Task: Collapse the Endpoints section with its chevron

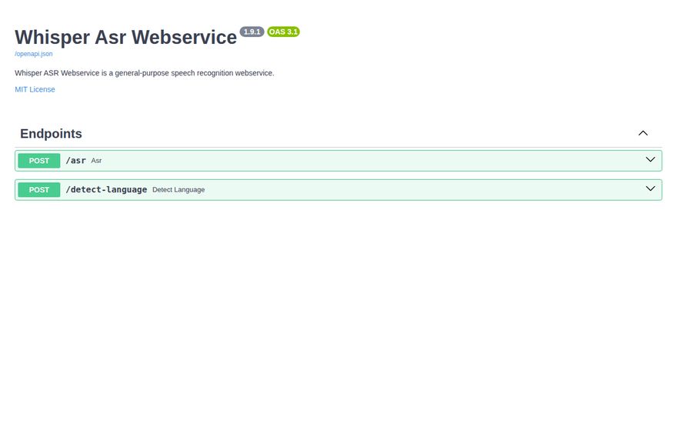Action: coord(643,133)
